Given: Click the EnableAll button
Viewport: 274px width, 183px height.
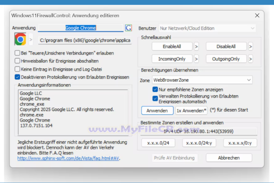Looking at the screenshot, I should point(172,47).
